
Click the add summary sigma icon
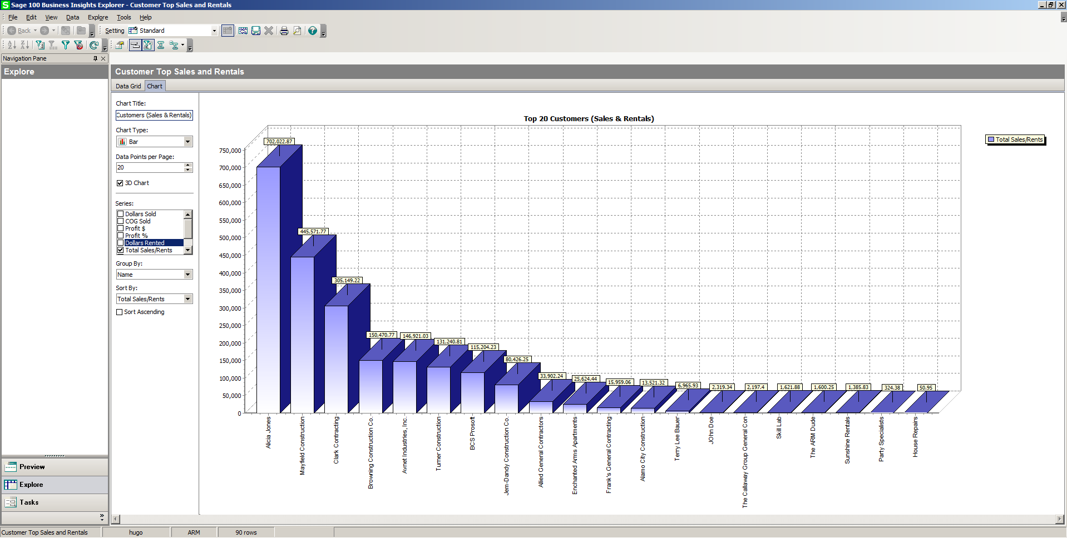174,45
